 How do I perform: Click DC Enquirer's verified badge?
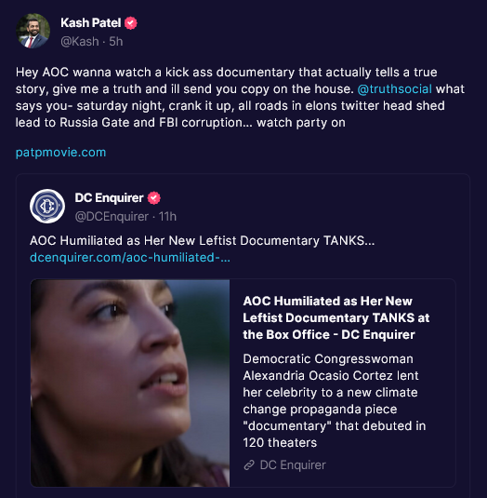pyautogui.click(x=153, y=198)
